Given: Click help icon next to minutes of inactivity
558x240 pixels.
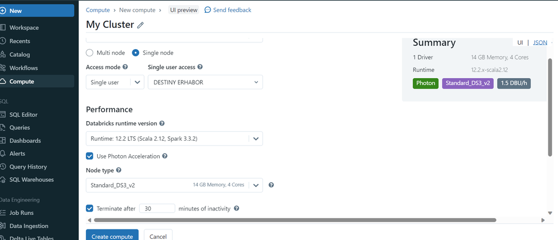Looking at the screenshot, I should click(x=236, y=208).
